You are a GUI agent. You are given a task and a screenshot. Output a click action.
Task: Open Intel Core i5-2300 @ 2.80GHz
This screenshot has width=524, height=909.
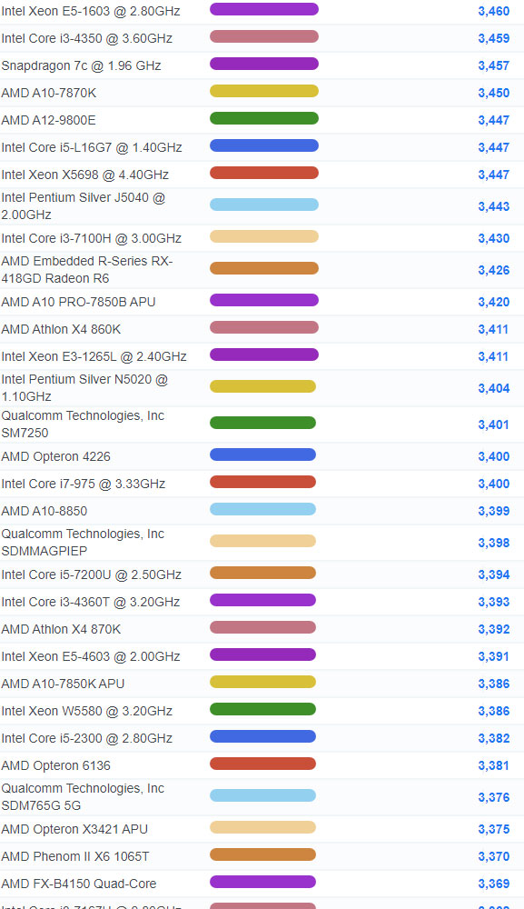[87, 738]
